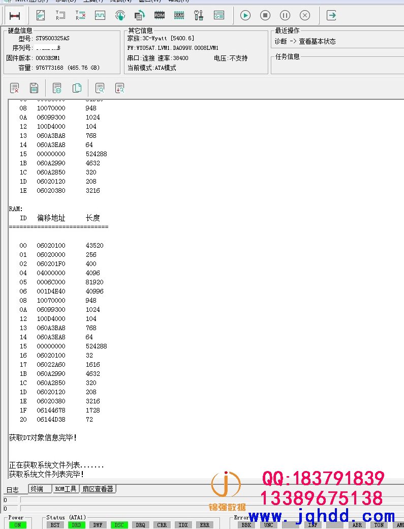Click the CRR status flag
The image size is (404, 529).
tap(162, 525)
